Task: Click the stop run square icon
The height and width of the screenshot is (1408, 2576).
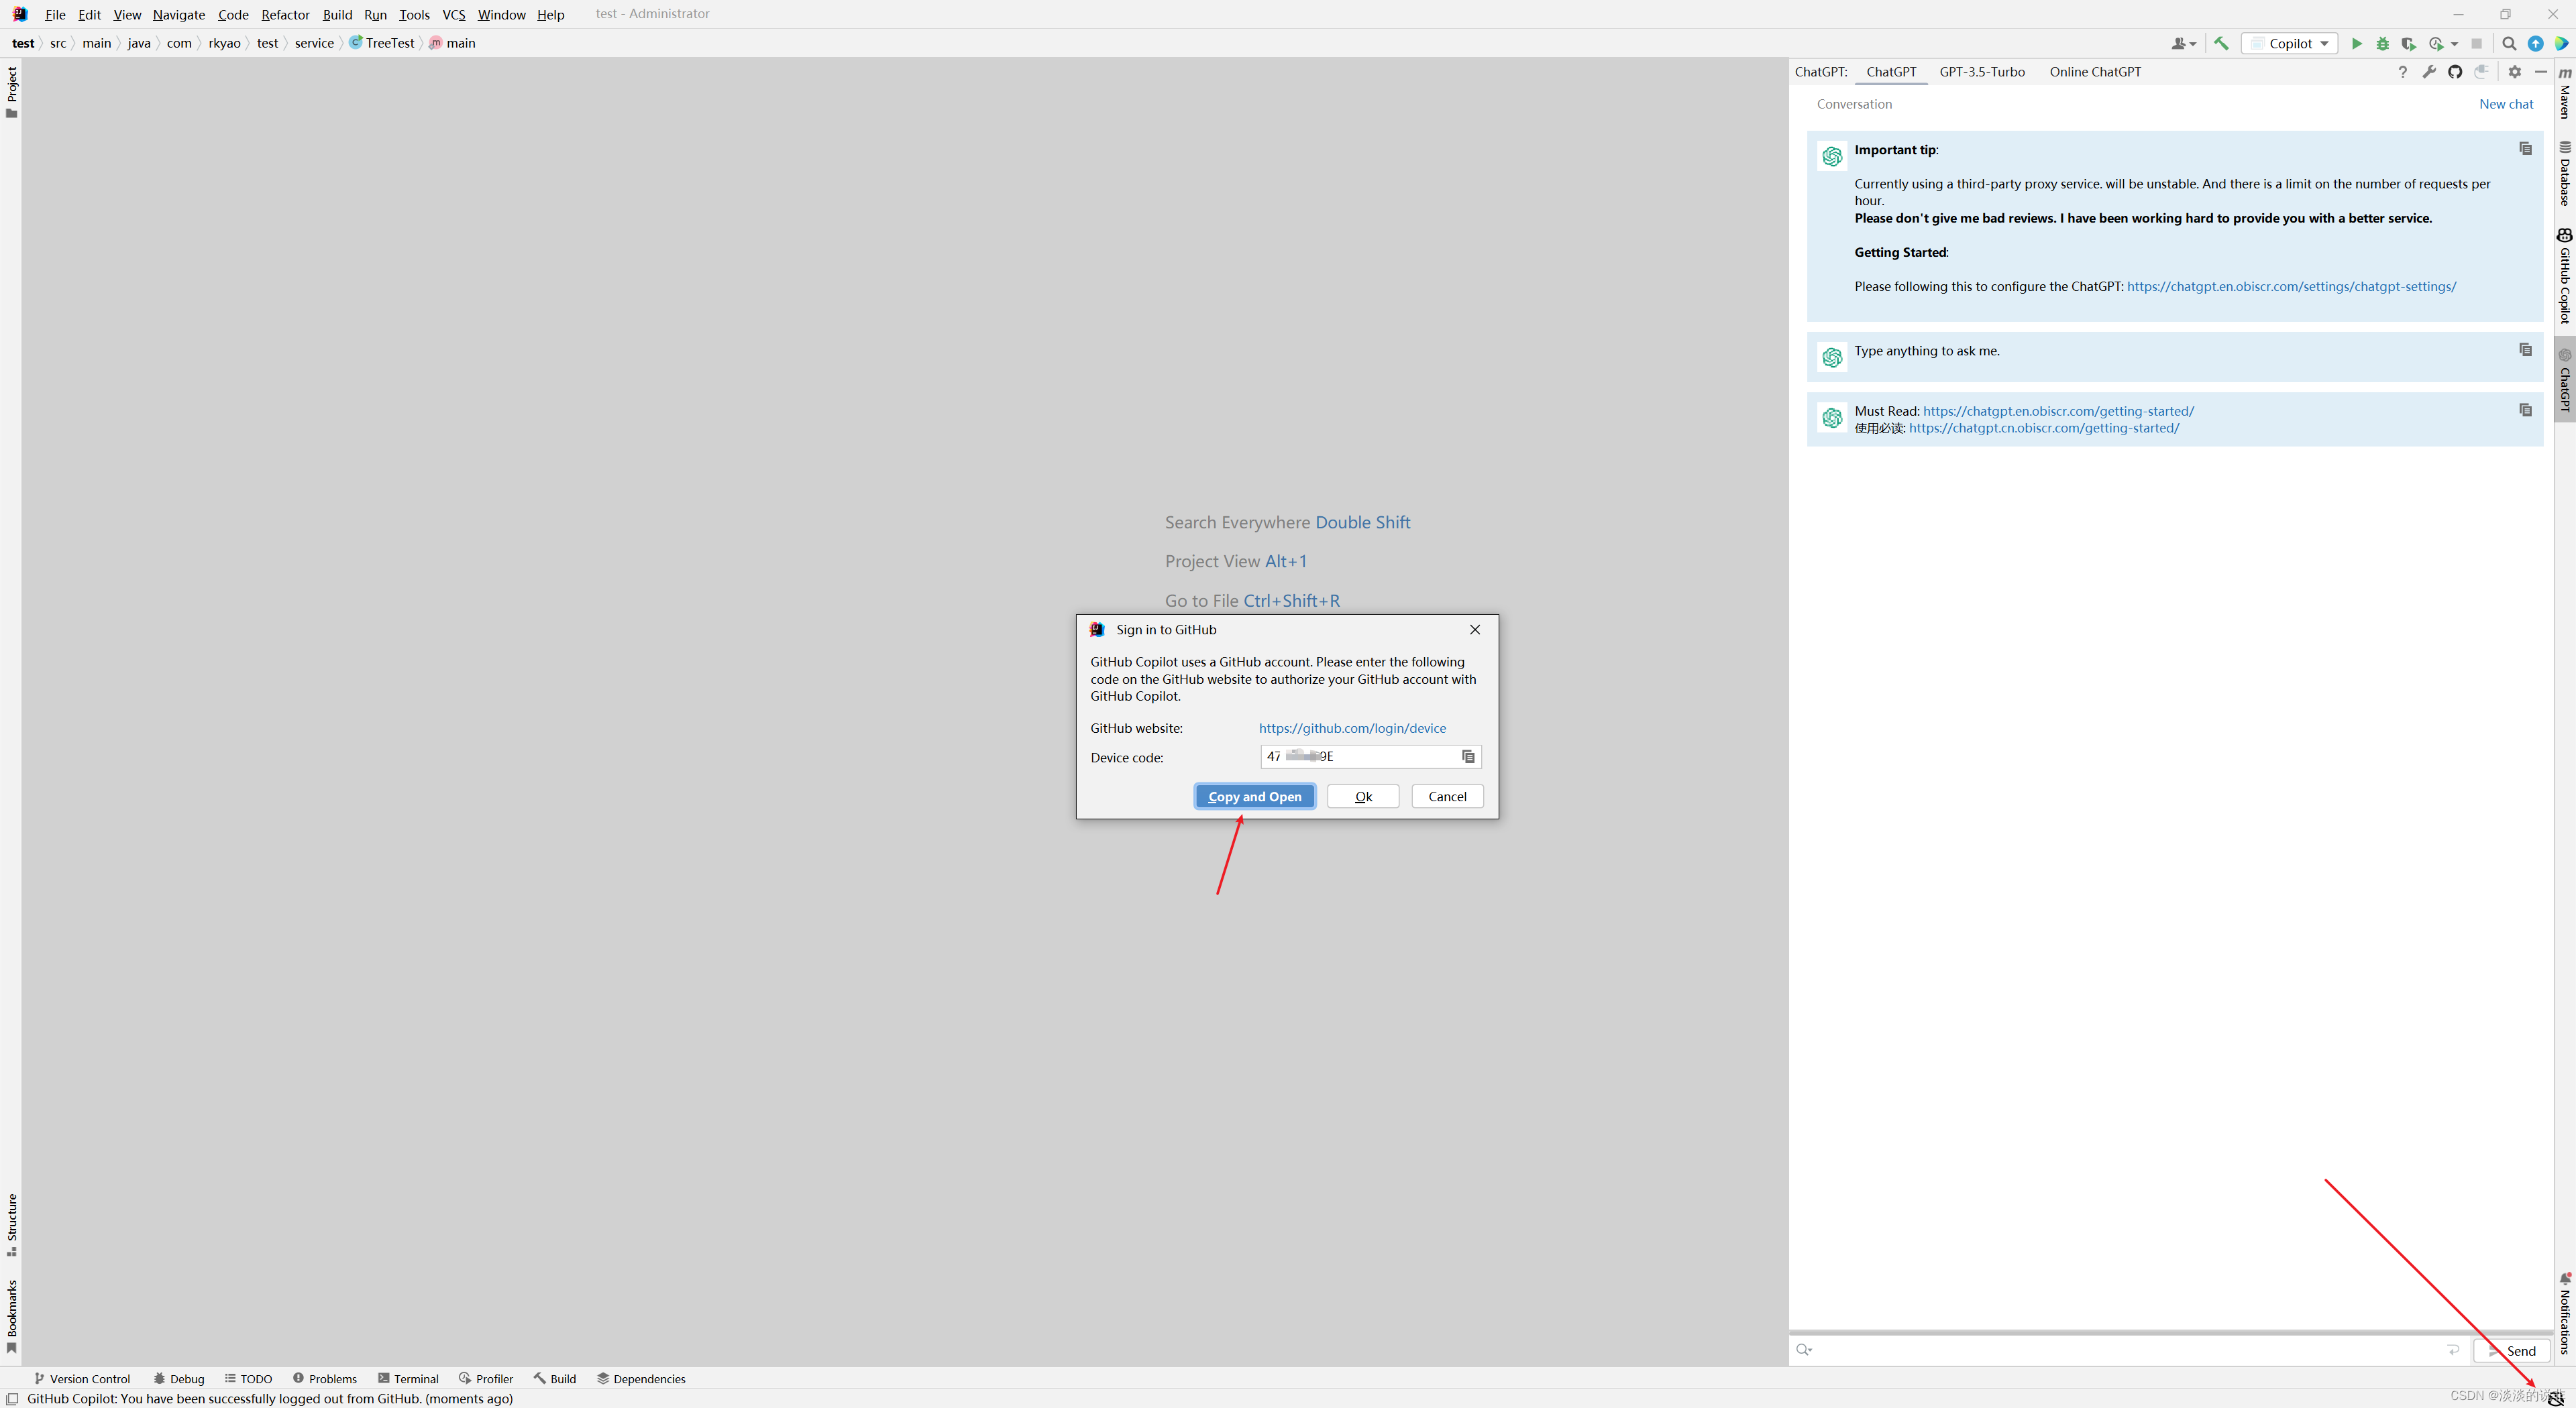Action: 2476,43
